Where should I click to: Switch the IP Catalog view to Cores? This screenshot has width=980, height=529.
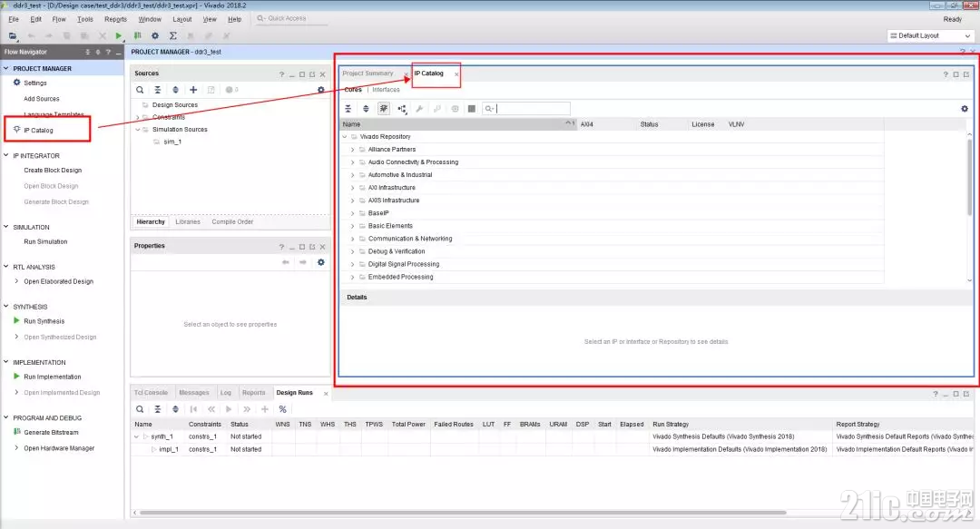pyautogui.click(x=353, y=90)
